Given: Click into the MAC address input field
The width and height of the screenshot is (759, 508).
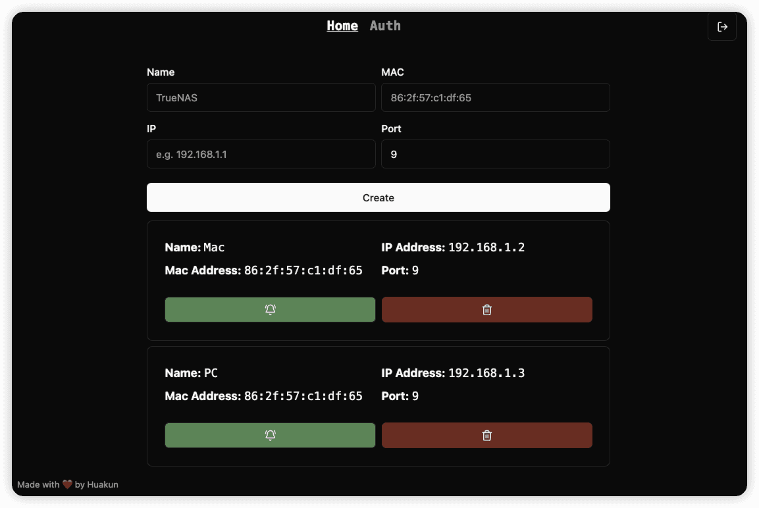Looking at the screenshot, I should pyautogui.click(x=495, y=97).
